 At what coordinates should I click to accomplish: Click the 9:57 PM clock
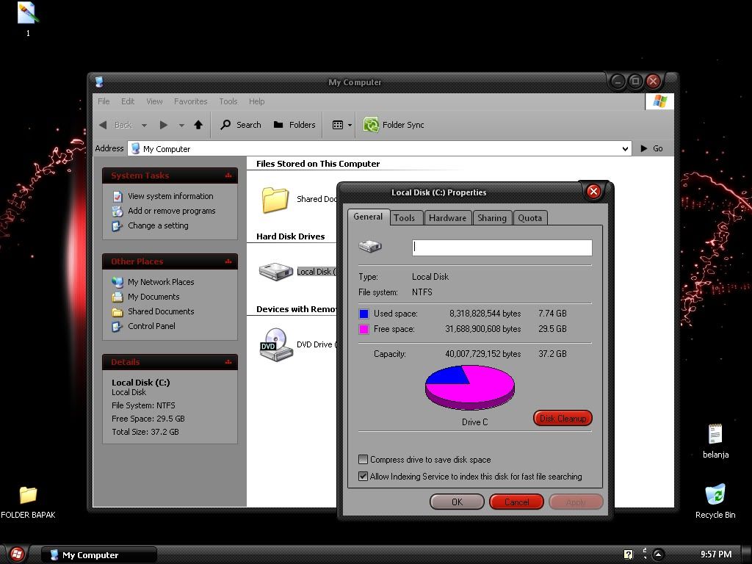tap(715, 554)
